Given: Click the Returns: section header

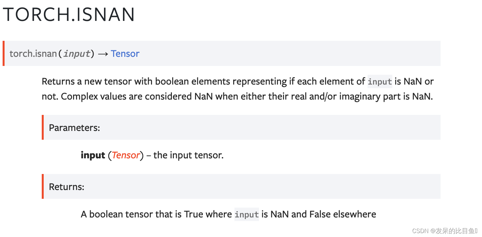Looking at the screenshot, I should [x=67, y=187].
